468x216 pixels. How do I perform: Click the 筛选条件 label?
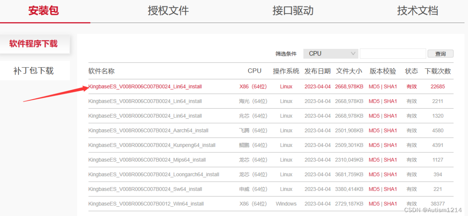286,54
